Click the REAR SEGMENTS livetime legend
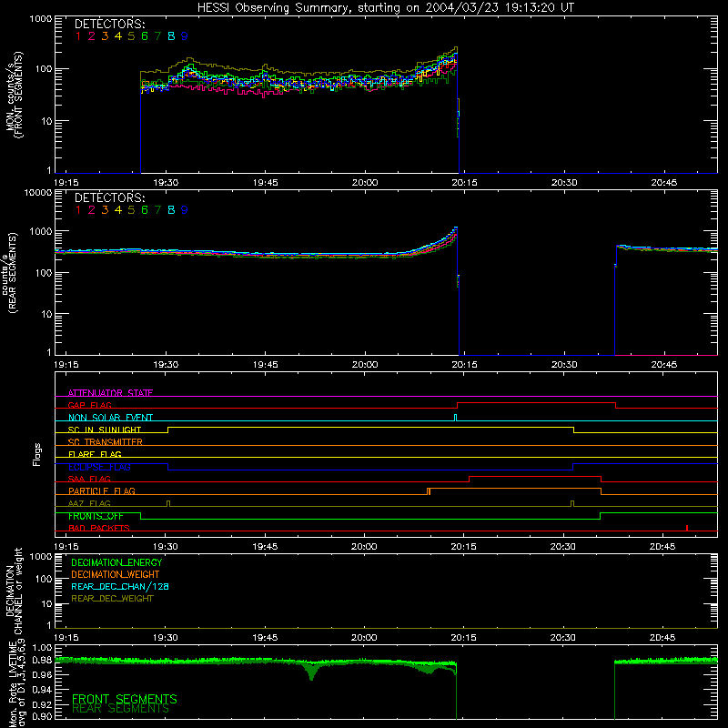 pyautogui.click(x=120, y=709)
